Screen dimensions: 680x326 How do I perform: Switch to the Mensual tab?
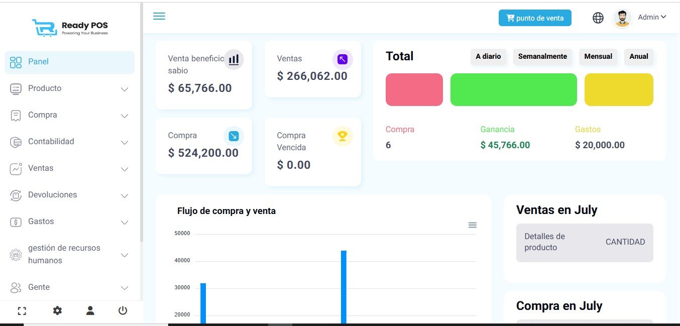(x=598, y=57)
